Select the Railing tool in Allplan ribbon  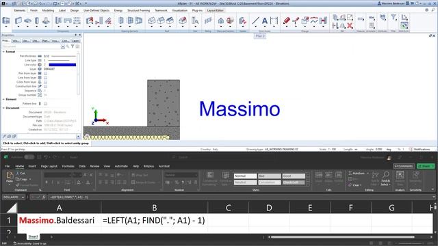click(x=208, y=20)
